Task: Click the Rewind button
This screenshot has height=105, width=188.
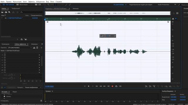Action: (100, 86)
